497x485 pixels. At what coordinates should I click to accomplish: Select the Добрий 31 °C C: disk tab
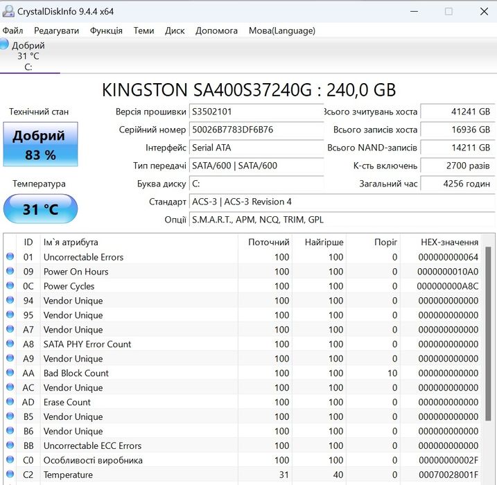click(x=28, y=55)
